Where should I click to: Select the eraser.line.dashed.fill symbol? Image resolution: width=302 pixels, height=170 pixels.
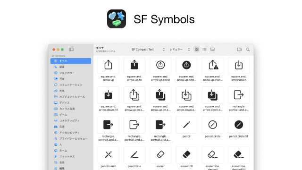[x=239, y=155]
